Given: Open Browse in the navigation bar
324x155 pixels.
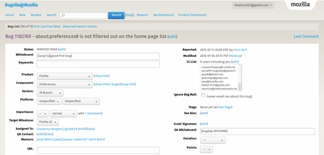Looking at the screenshot, I should click(36, 15).
